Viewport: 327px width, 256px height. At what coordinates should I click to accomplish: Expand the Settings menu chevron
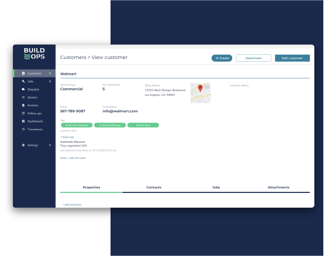pyautogui.click(x=50, y=145)
